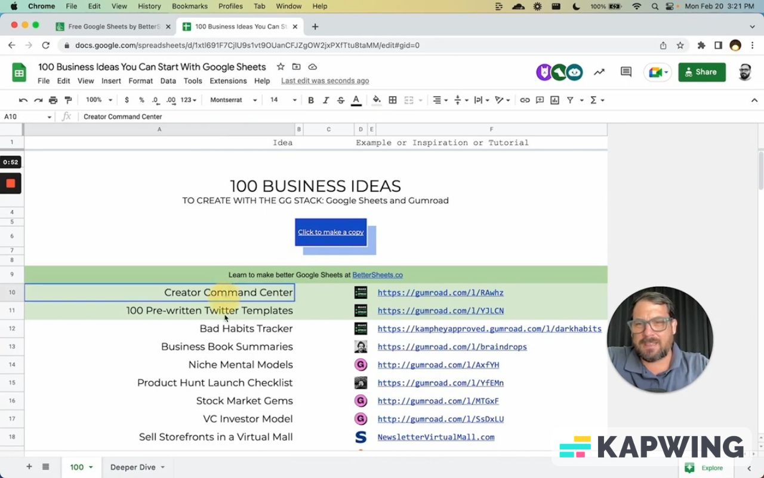Open the Functions sigma dropdown
Screen dimensions: 764x478
click(597, 100)
